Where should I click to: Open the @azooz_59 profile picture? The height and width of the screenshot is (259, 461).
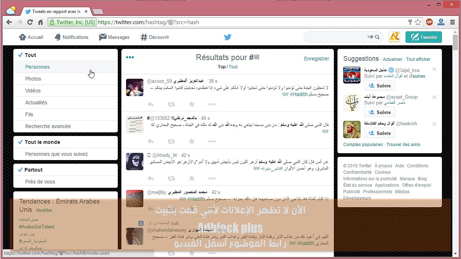135,87
